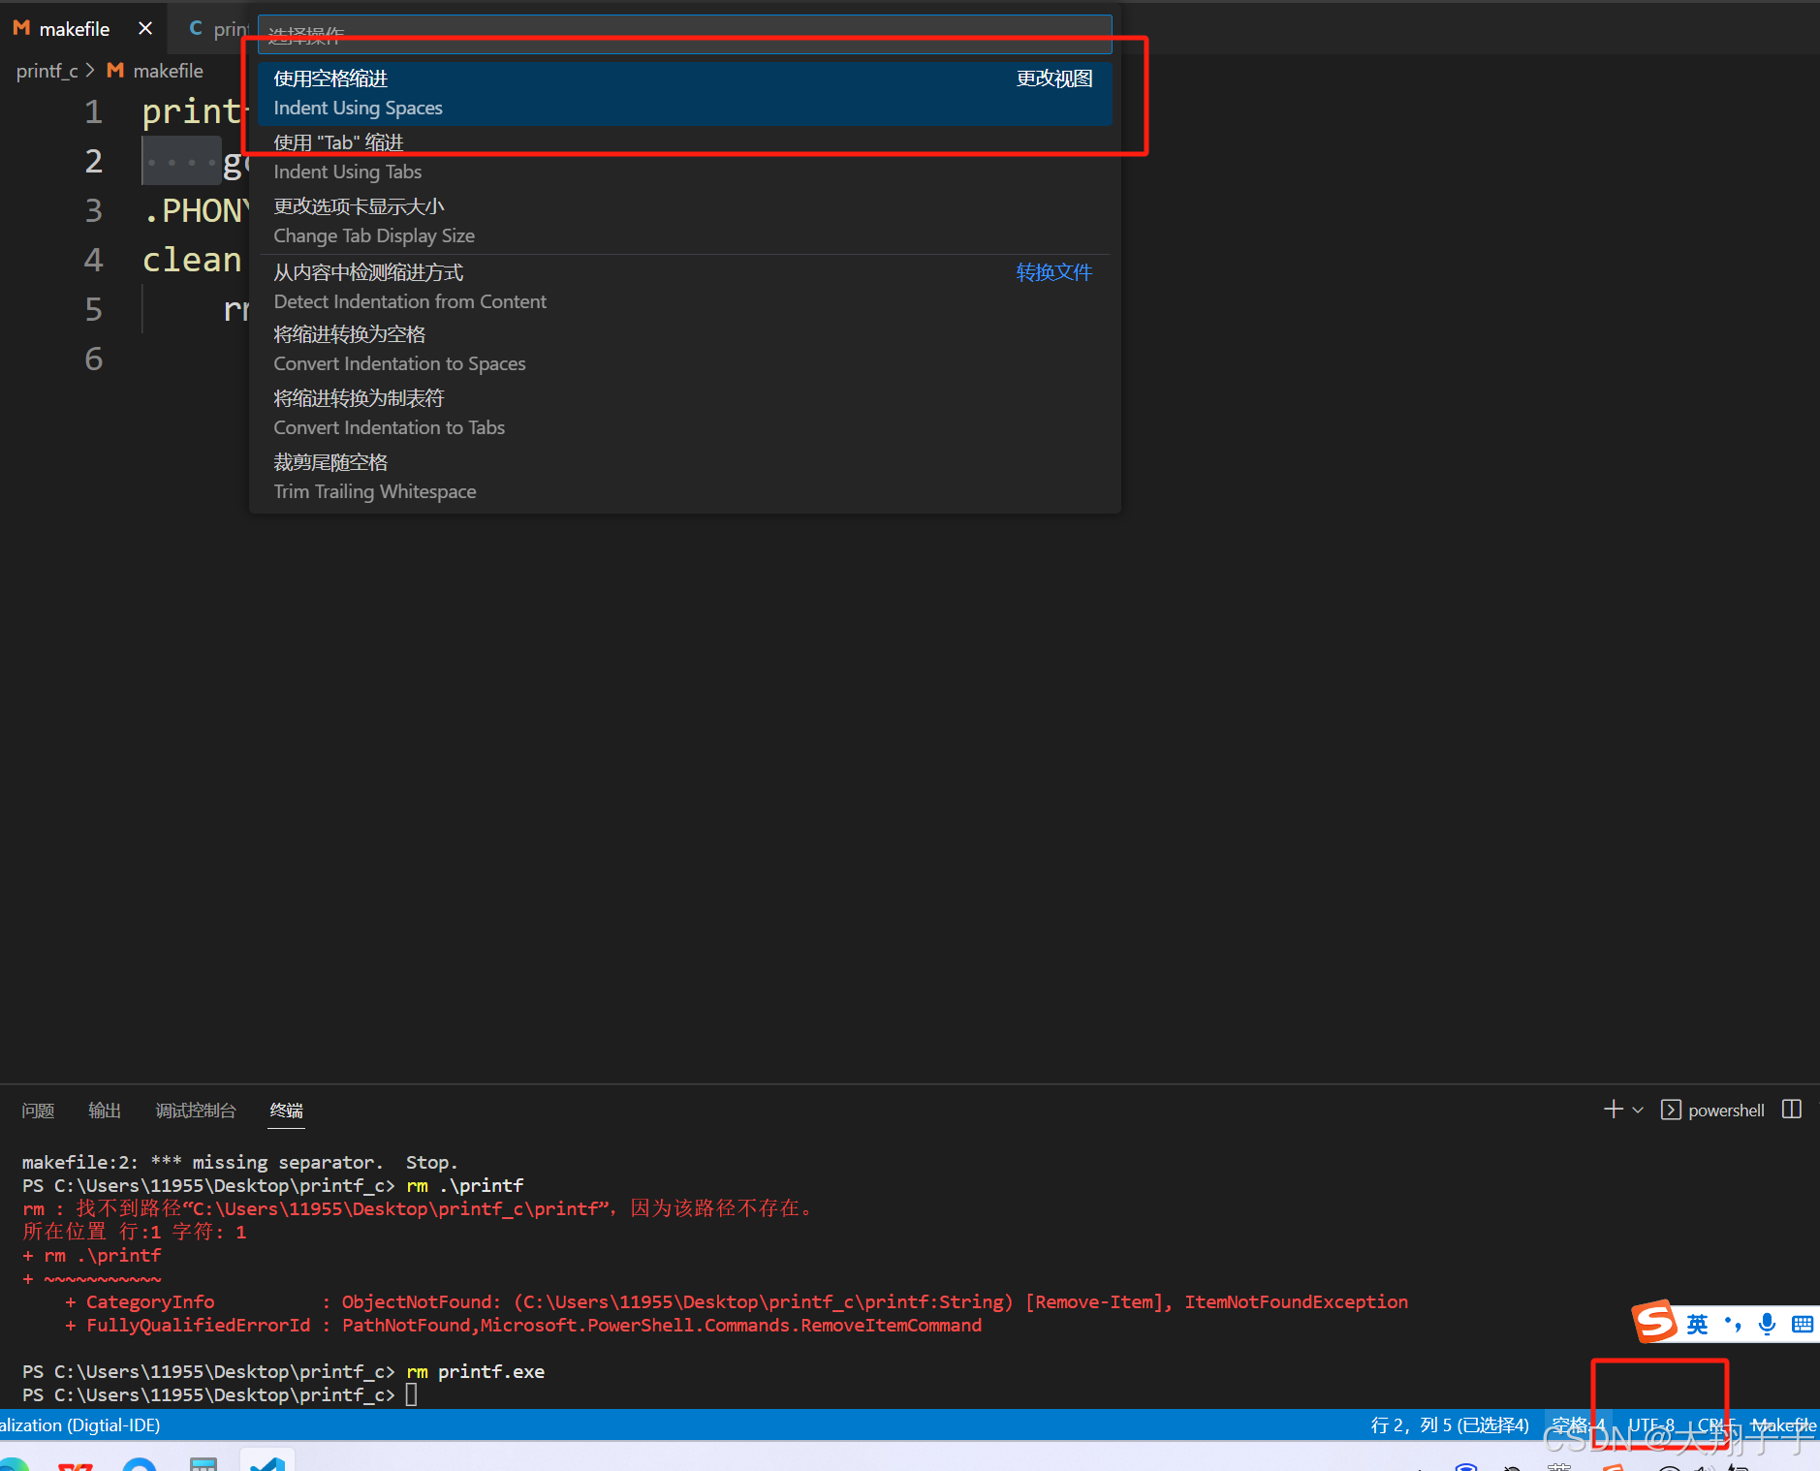Open the virtual keyboard icon in IME bar
This screenshot has width=1820, height=1471.
point(1801,1323)
